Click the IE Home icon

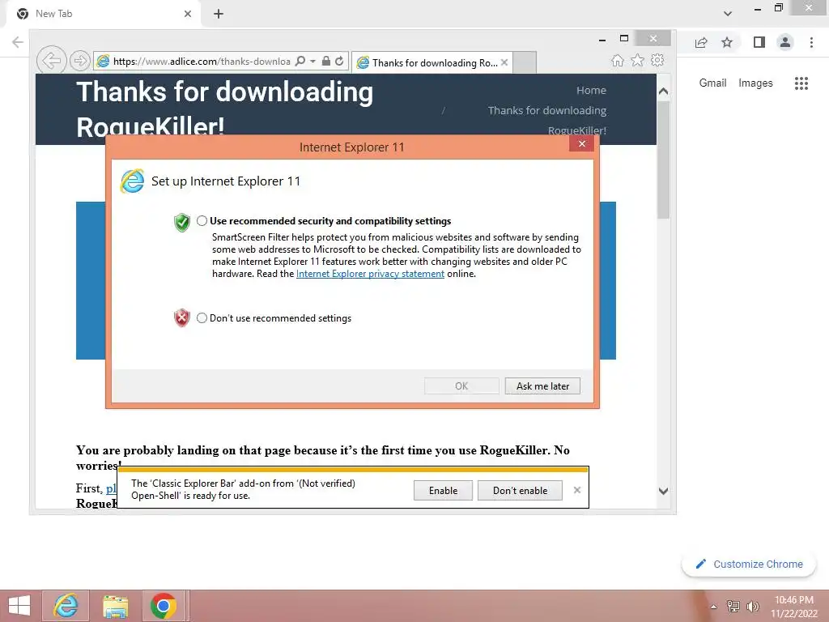[x=618, y=60]
